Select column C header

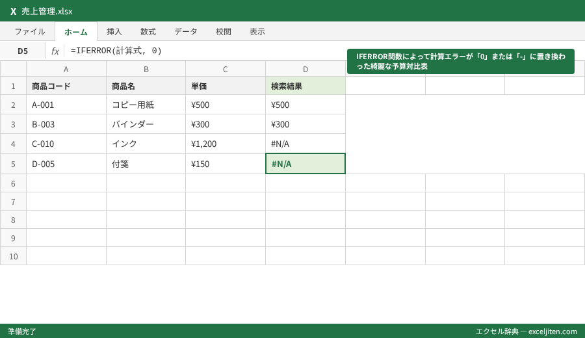point(226,69)
